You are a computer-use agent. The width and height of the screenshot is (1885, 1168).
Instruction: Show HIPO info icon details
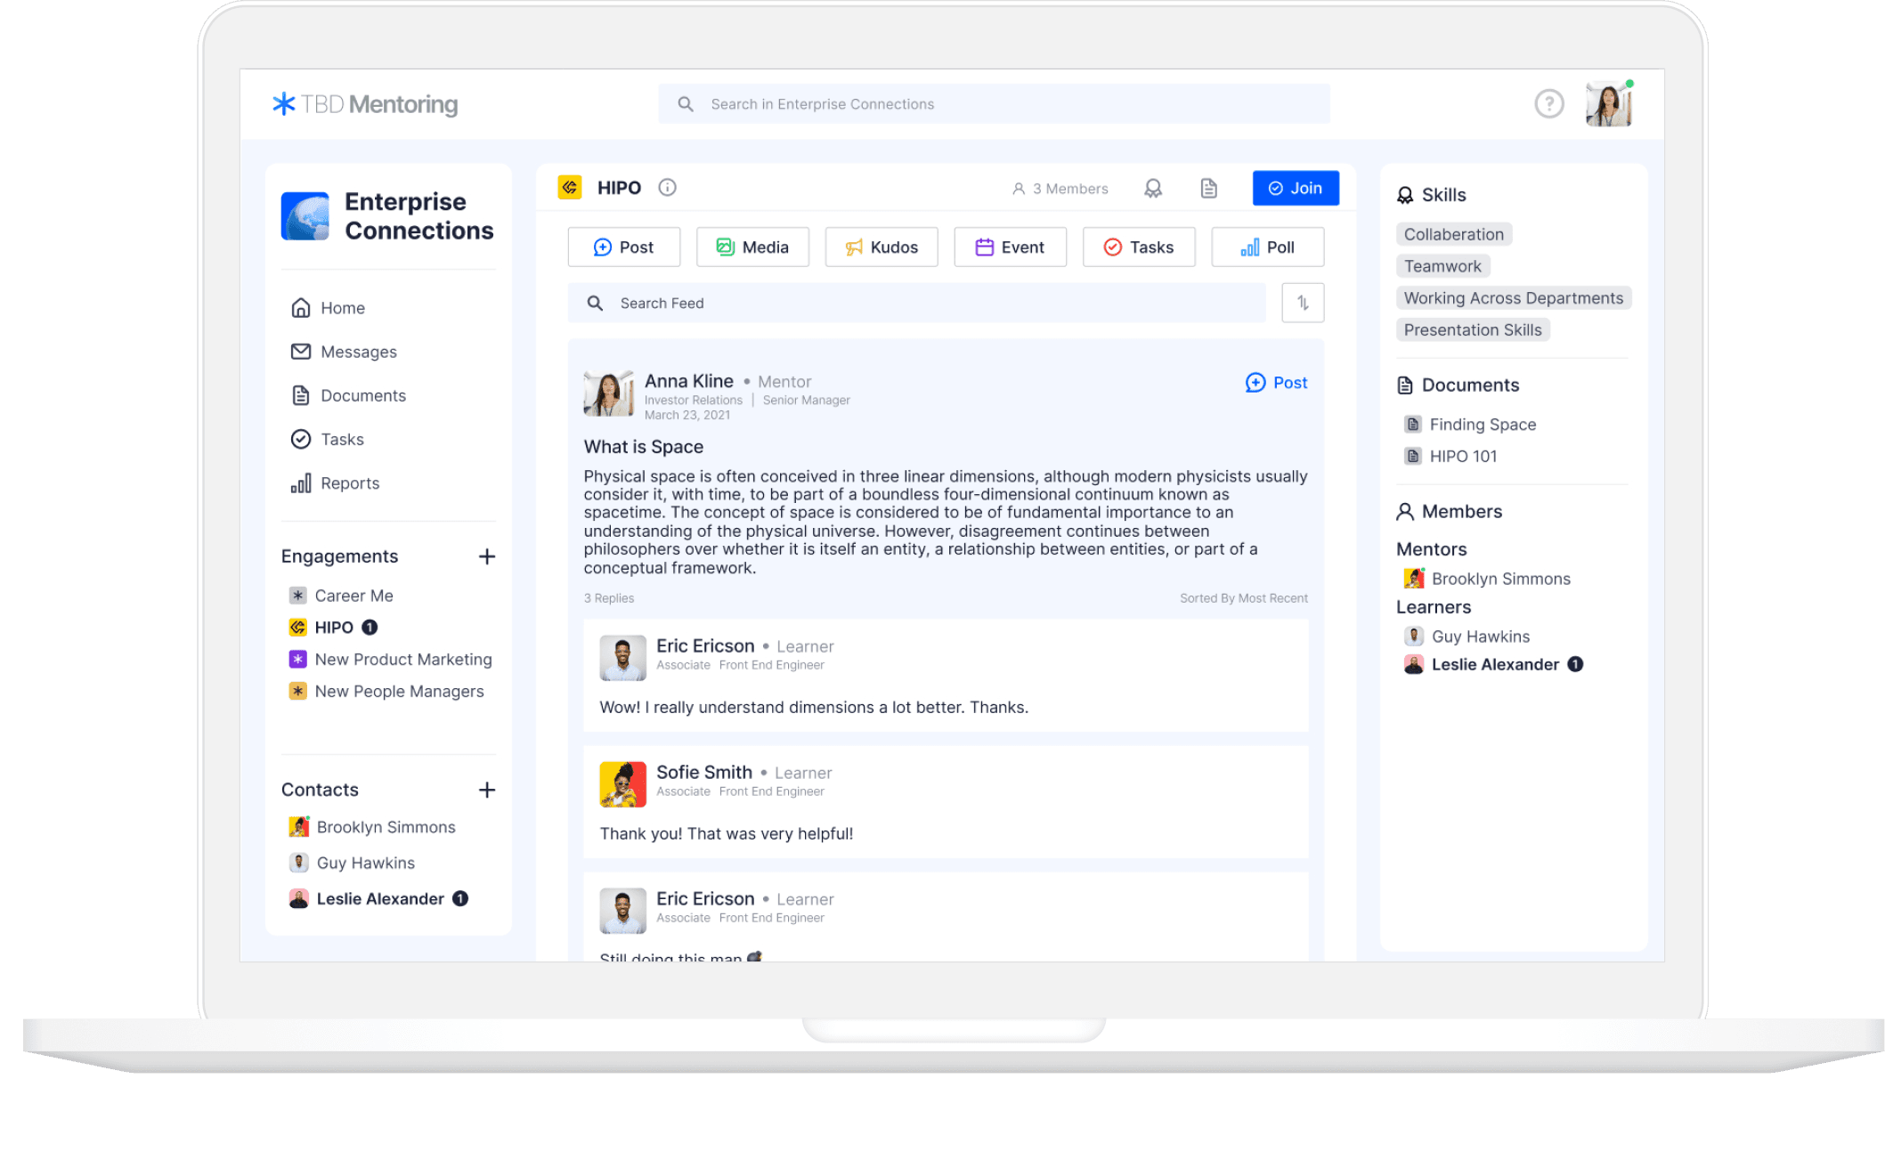click(667, 188)
